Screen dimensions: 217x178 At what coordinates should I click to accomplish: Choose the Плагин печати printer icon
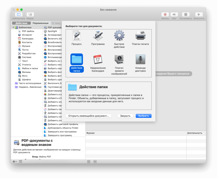tap(140, 35)
